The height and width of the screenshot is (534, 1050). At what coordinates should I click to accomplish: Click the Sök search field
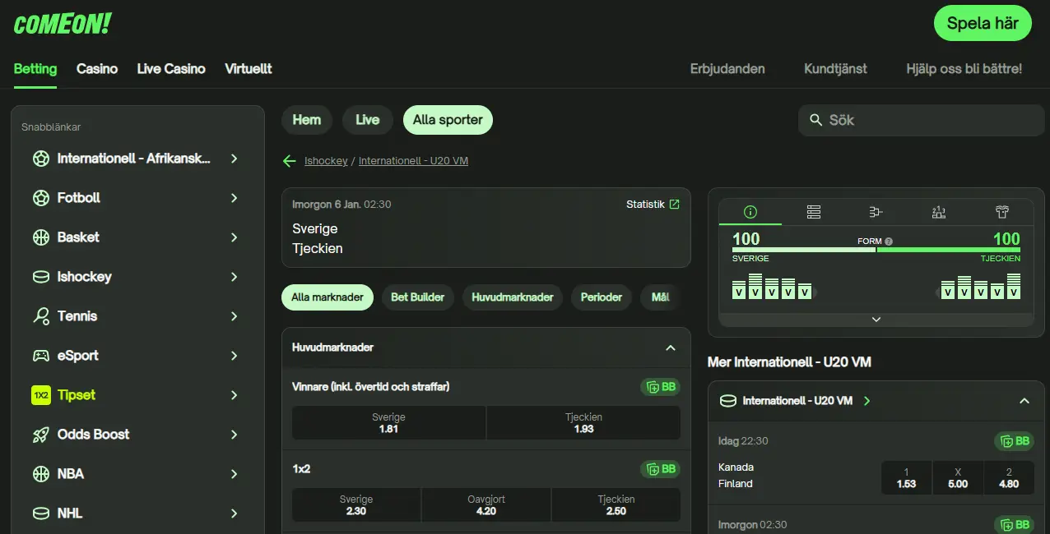(x=922, y=120)
